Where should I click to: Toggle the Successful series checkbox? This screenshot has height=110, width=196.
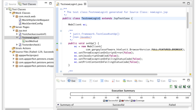[x=104, y=101]
